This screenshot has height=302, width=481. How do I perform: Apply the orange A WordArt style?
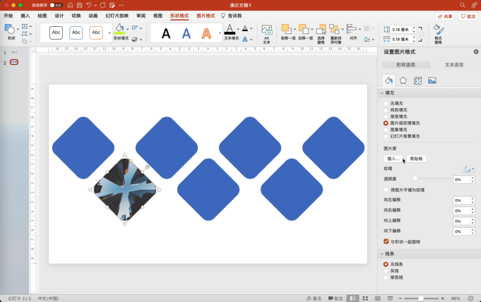coord(207,33)
